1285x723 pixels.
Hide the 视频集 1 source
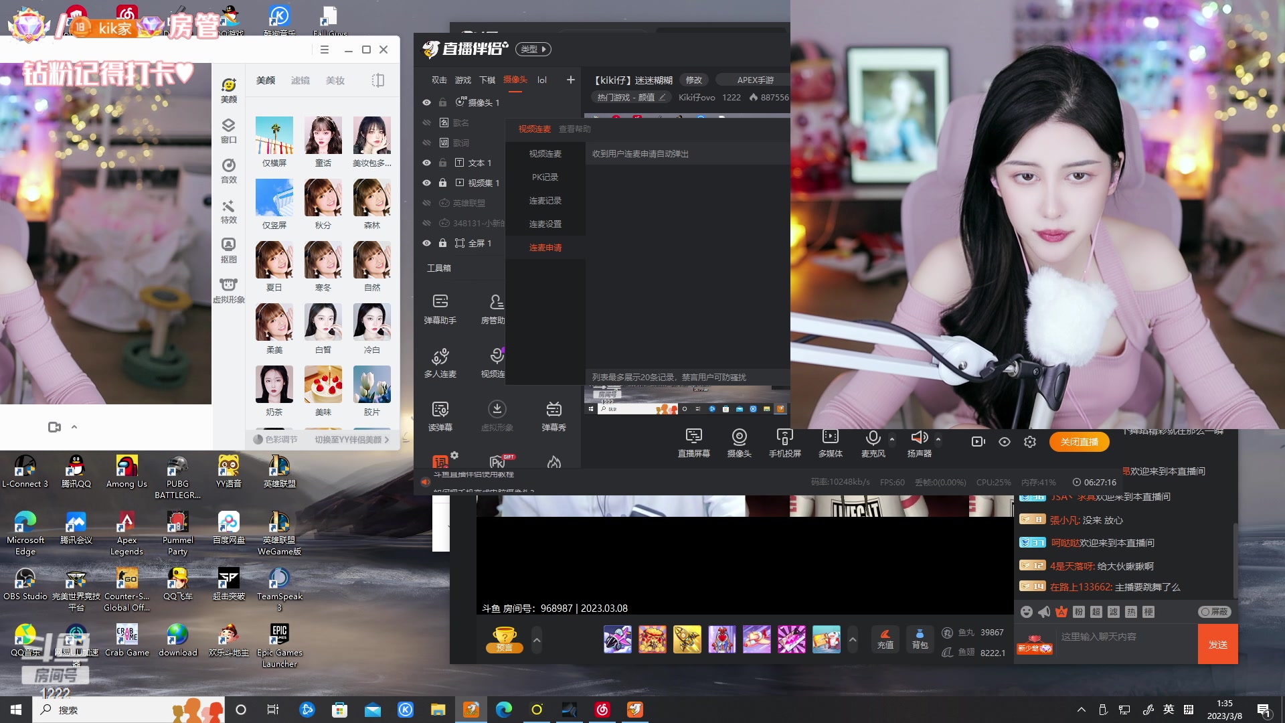[x=426, y=183]
